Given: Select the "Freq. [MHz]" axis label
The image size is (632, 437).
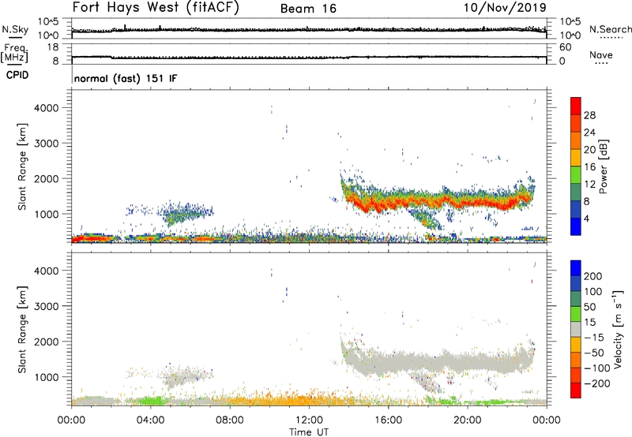Looking at the screenshot, I should click(x=14, y=53).
